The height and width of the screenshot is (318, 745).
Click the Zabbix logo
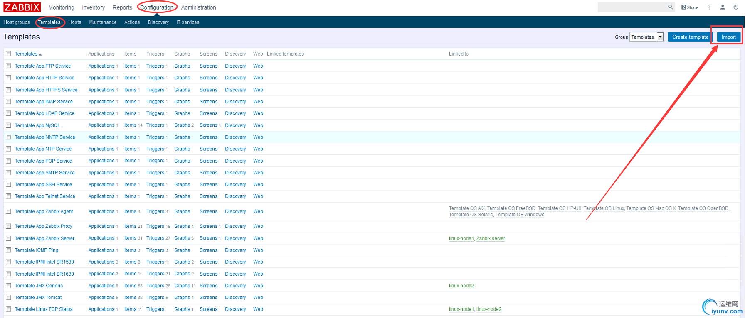coord(22,7)
